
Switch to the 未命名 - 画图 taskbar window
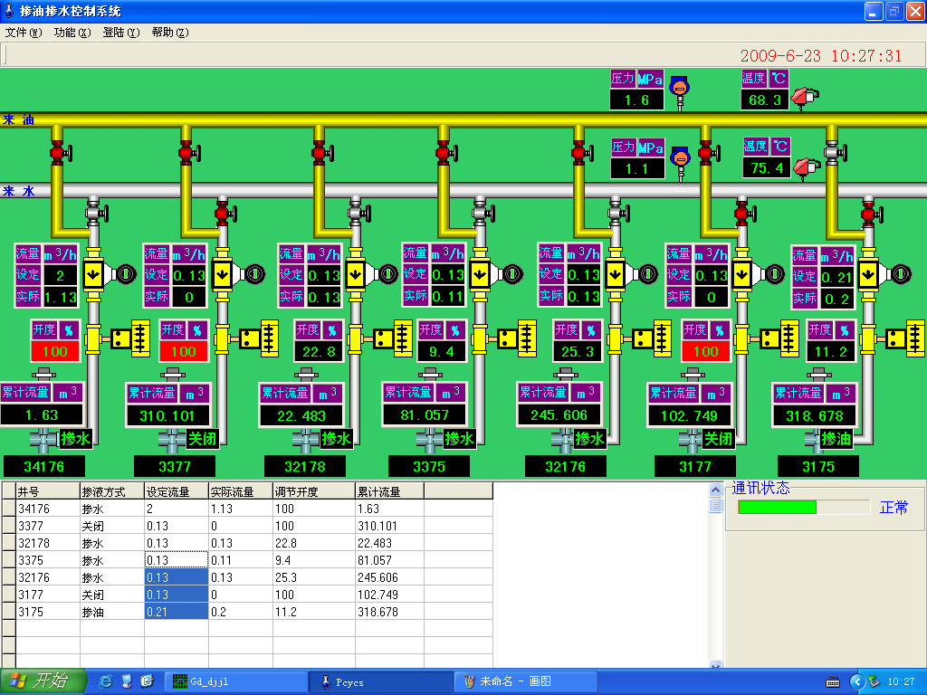pos(526,682)
